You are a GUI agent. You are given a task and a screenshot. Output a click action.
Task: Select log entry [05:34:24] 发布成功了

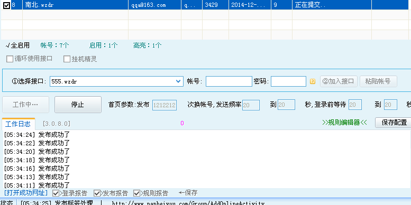[x=36, y=135]
